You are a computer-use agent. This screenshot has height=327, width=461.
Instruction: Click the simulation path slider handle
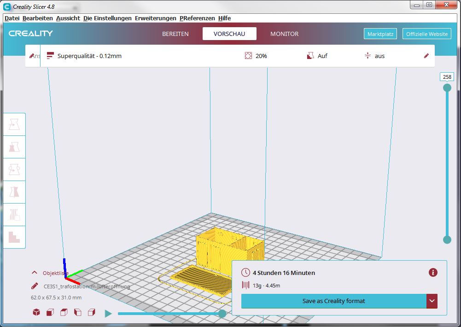pos(222,314)
